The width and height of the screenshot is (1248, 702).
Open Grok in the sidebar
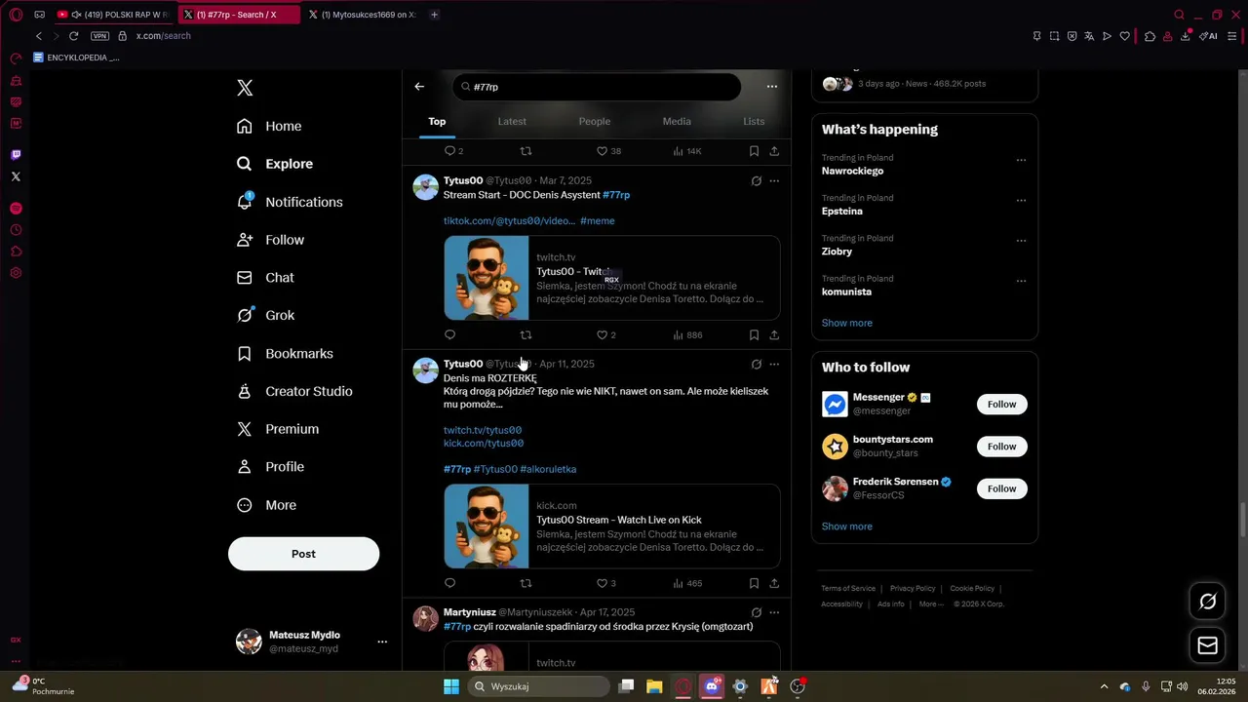[x=265, y=315]
